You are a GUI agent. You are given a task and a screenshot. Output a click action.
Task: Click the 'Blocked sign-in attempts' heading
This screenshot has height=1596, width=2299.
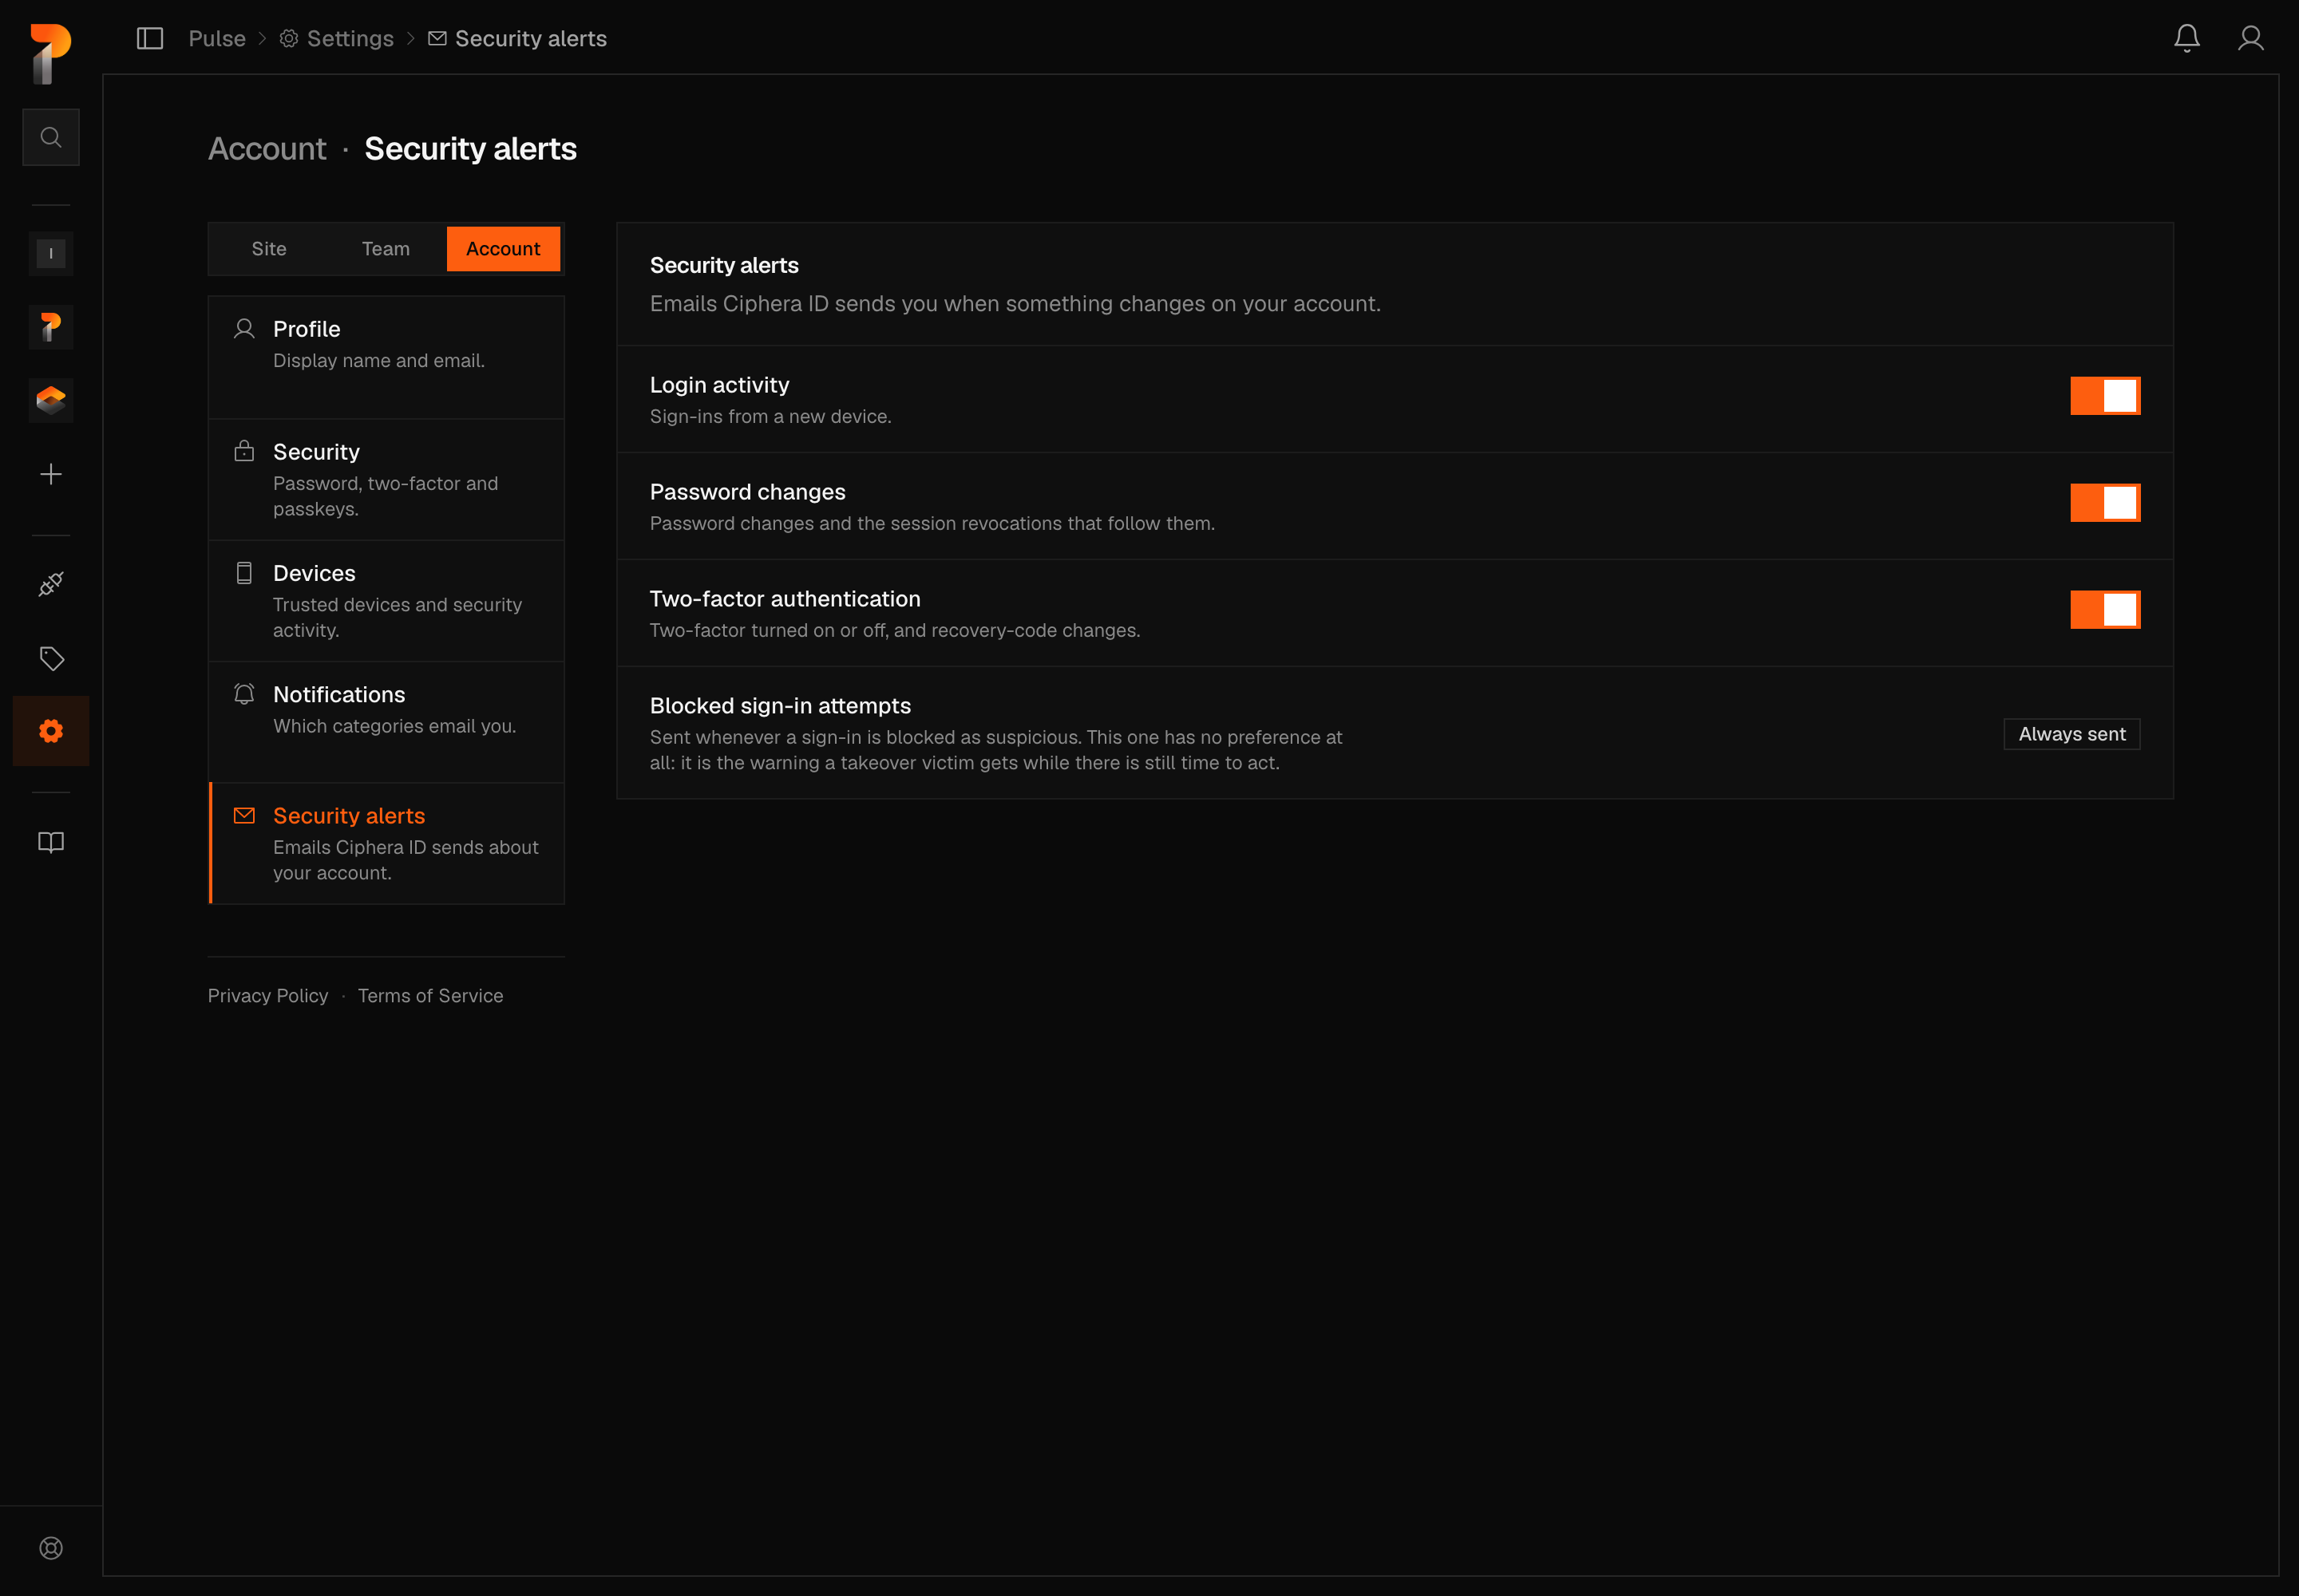click(781, 706)
